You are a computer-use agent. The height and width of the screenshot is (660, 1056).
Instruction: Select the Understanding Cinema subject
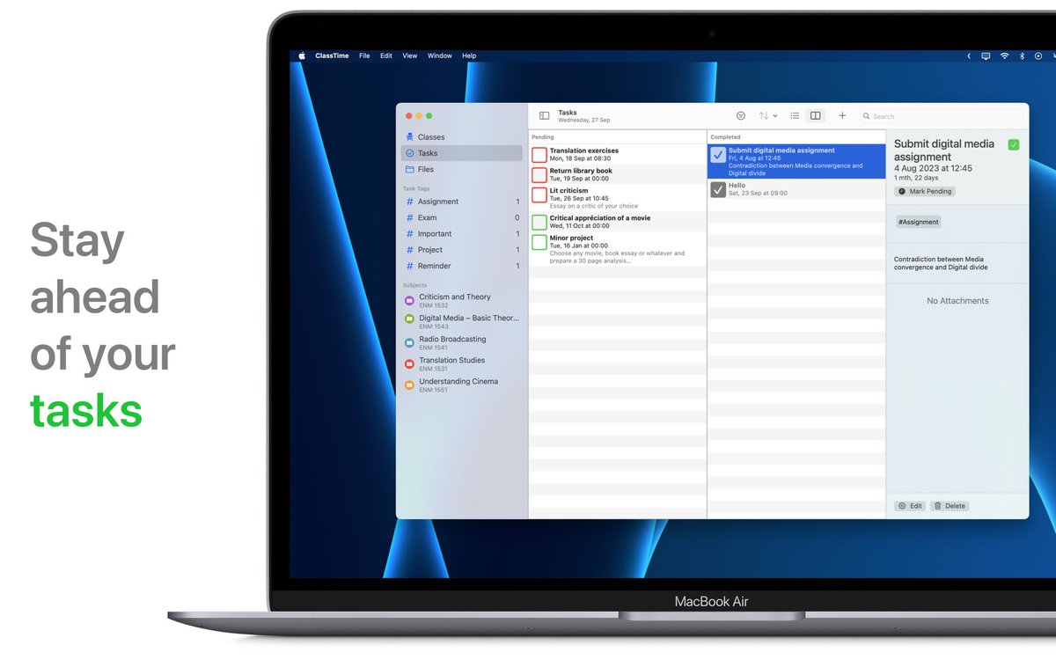pyautogui.click(x=461, y=385)
